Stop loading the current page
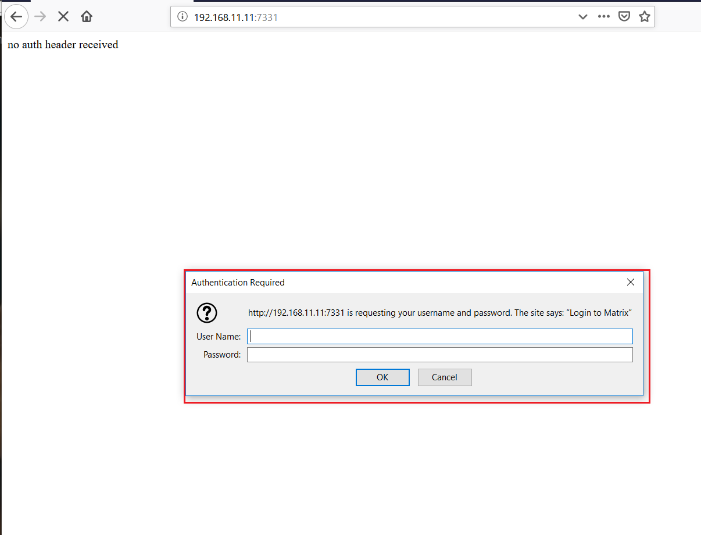The height and width of the screenshot is (535, 701). (x=63, y=16)
